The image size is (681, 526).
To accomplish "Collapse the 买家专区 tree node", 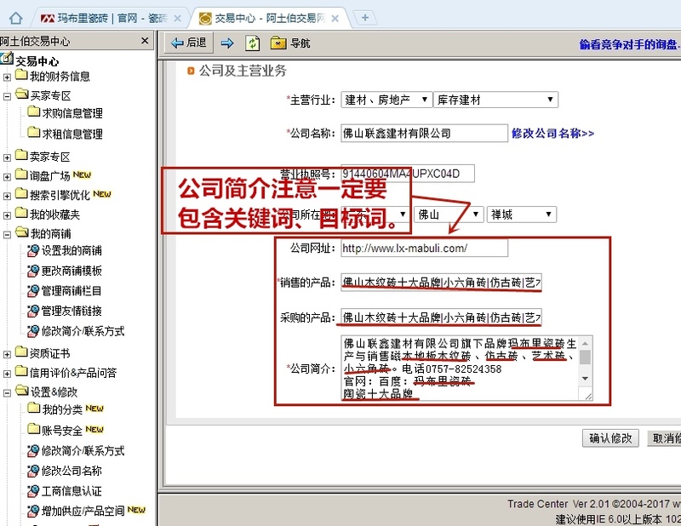I will tap(7, 96).
